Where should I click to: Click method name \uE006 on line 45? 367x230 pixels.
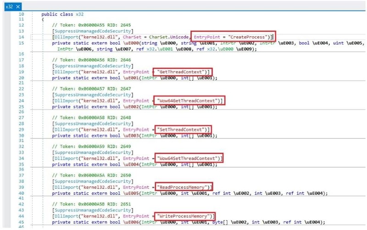tap(131, 222)
